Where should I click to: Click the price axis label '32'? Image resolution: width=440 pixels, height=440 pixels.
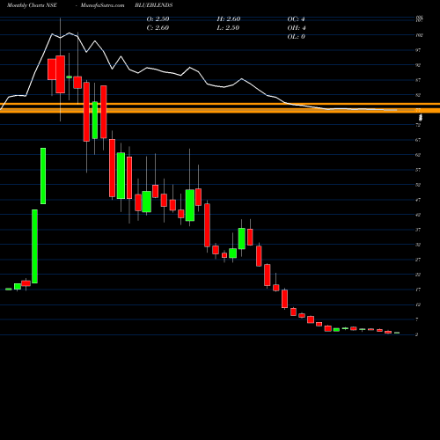pos(418,245)
